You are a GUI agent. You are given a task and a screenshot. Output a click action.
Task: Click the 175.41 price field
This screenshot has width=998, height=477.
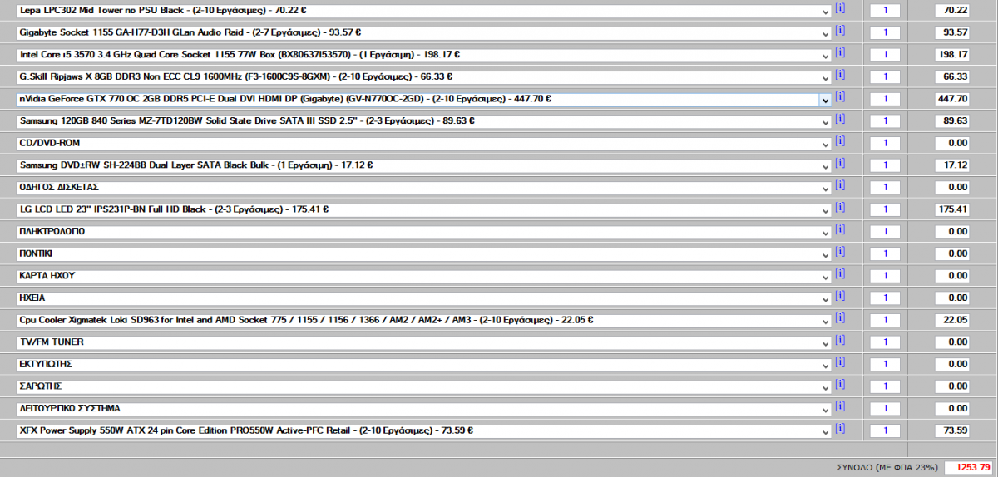tap(951, 209)
